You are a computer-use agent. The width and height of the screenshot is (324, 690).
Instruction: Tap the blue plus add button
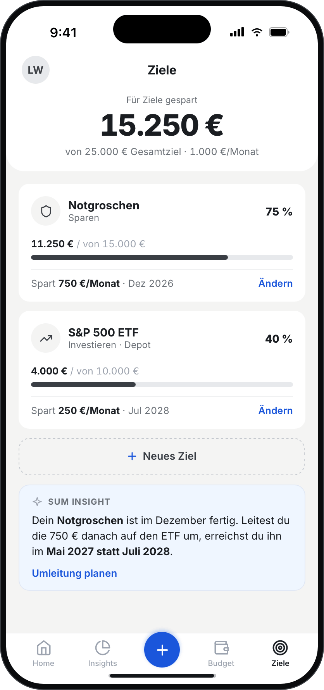(162, 650)
